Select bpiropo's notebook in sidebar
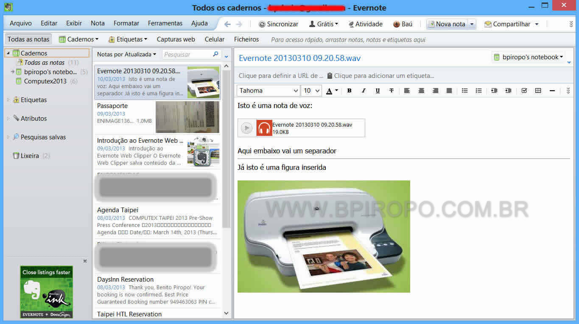The image size is (579, 324). tap(50, 72)
